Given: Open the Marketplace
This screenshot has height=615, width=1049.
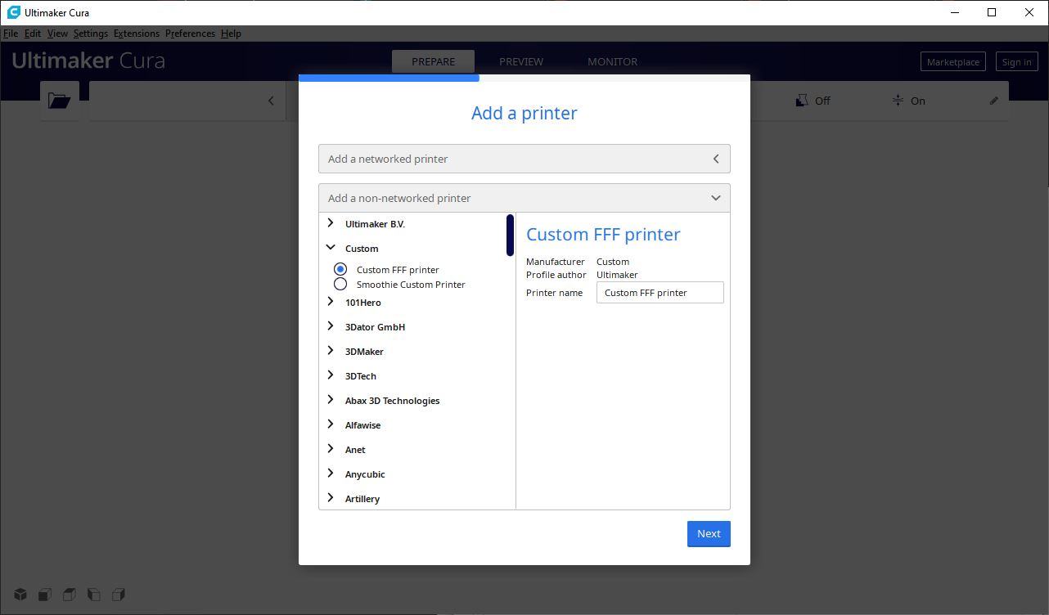Looking at the screenshot, I should click(x=952, y=61).
